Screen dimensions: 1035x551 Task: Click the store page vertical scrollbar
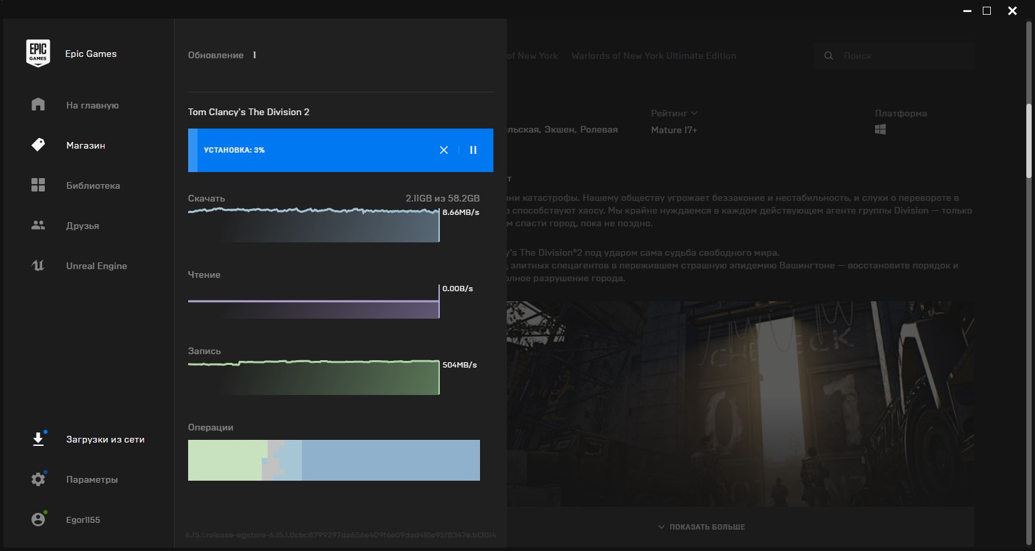[x=1030, y=141]
